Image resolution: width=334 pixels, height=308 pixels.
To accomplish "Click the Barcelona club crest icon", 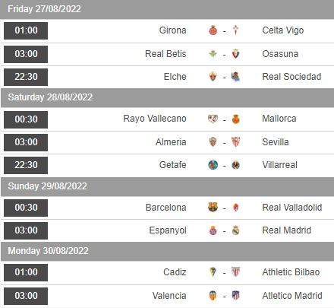I will tap(213, 208).
